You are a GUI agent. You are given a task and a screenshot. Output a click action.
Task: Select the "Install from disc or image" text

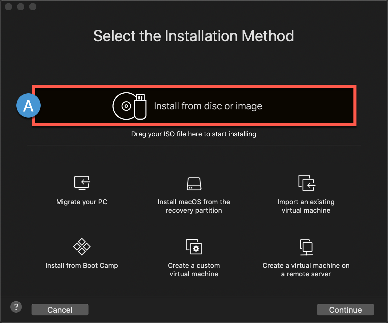click(208, 106)
